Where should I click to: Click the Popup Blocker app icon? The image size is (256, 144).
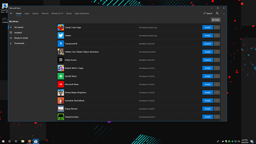tap(61, 109)
